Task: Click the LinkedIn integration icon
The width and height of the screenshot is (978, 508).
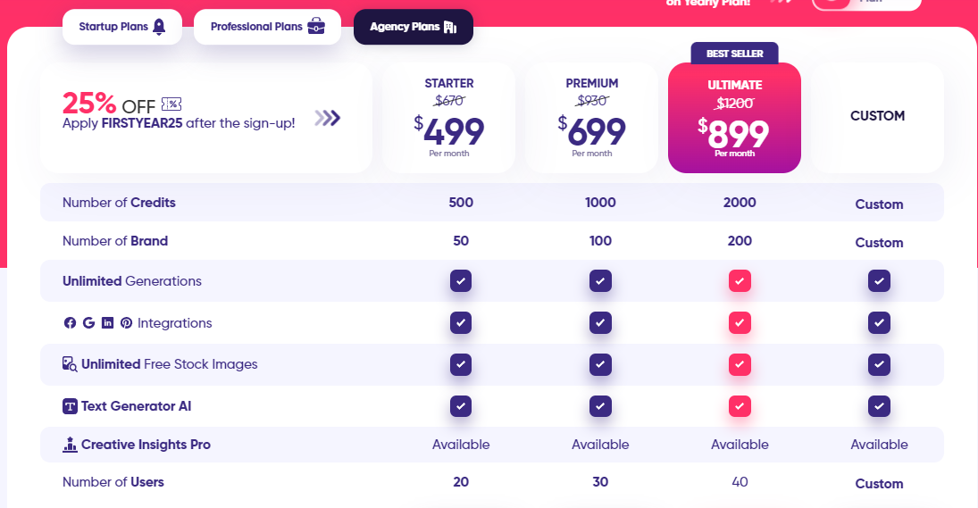Action: tap(107, 323)
